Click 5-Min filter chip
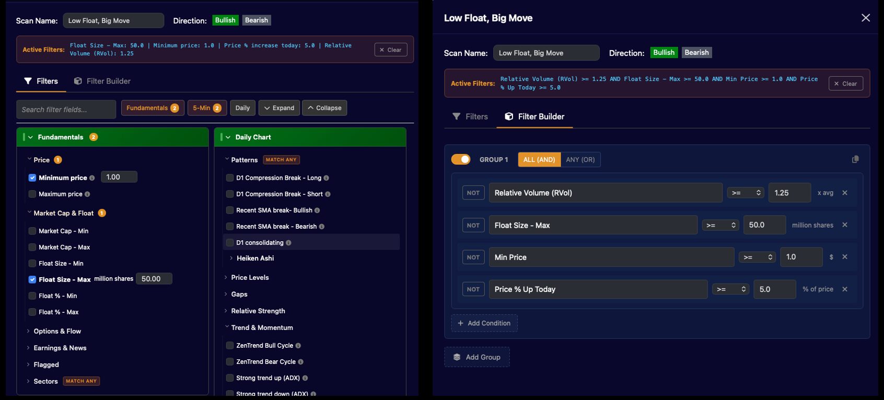The height and width of the screenshot is (400, 884). coord(207,108)
